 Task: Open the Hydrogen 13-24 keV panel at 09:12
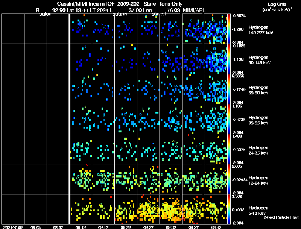click(x=81, y=179)
